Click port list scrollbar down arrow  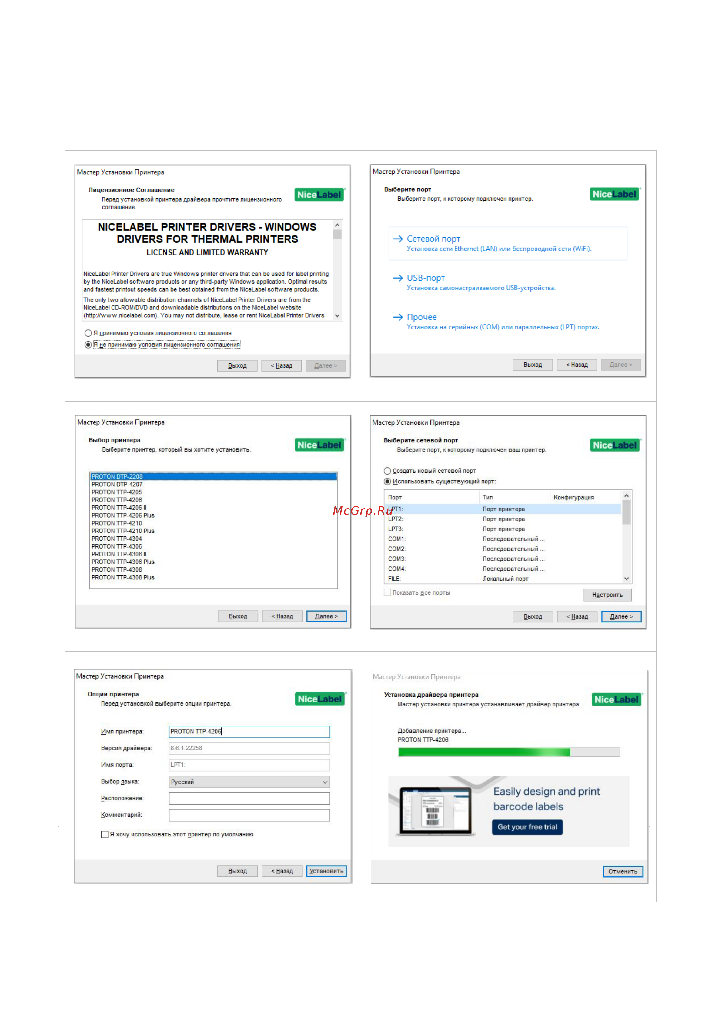coord(626,579)
